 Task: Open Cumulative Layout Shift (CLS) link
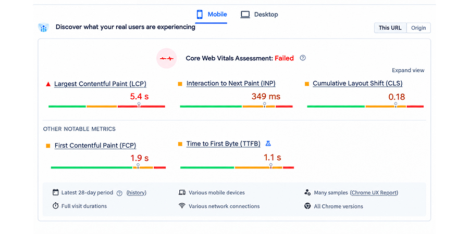pyautogui.click(x=357, y=84)
